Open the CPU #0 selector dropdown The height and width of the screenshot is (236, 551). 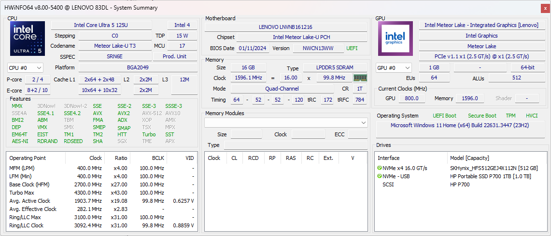(x=25, y=68)
